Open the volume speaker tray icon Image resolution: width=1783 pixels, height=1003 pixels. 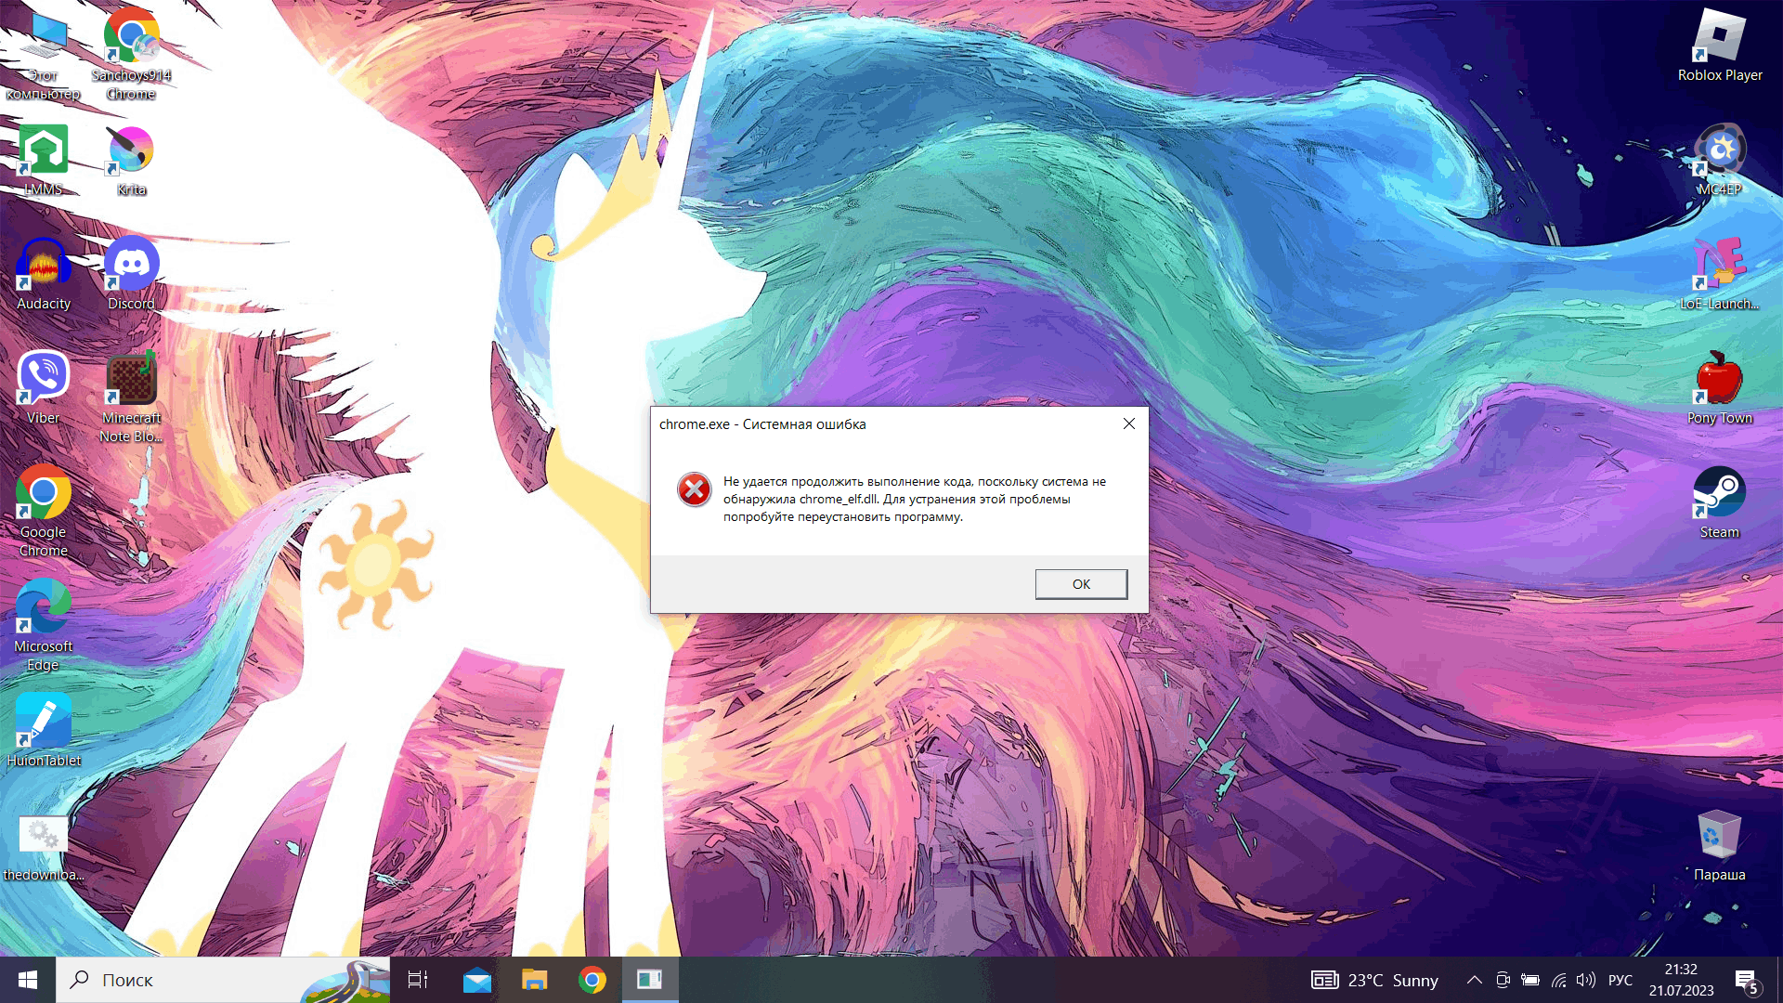click(1586, 980)
